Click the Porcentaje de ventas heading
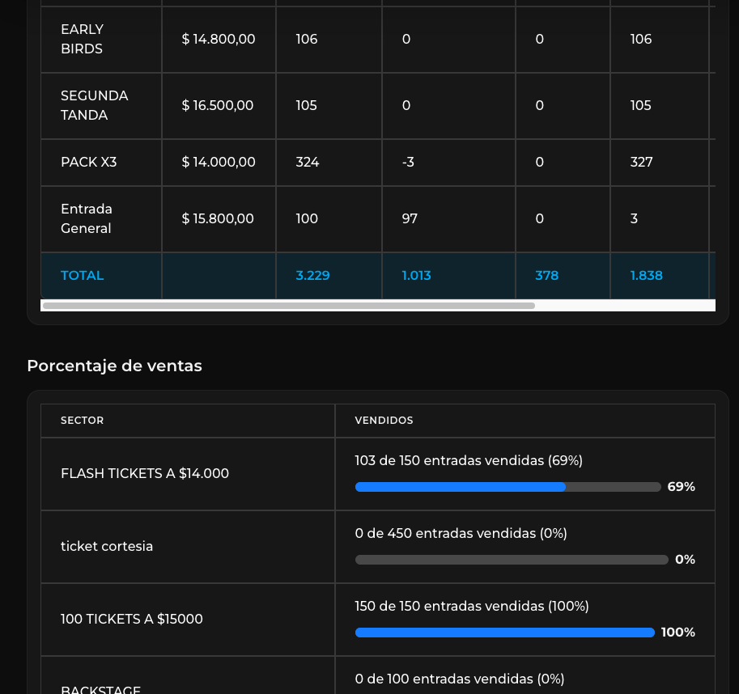The height and width of the screenshot is (694, 739). (114, 366)
